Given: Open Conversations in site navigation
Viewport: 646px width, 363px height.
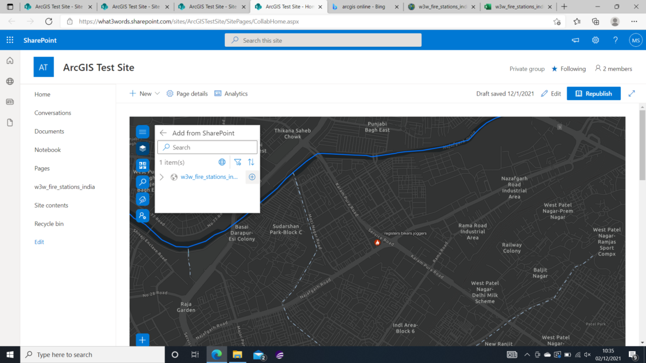Looking at the screenshot, I should tap(53, 113).
